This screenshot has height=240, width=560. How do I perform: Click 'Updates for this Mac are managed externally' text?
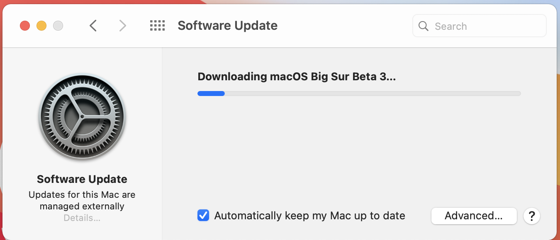tap(82, 200)
